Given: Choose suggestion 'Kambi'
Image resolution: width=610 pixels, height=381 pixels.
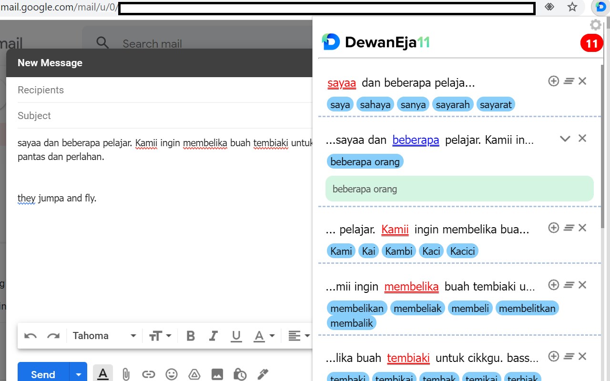Looking at the screenshot, I should click(399, 251).
